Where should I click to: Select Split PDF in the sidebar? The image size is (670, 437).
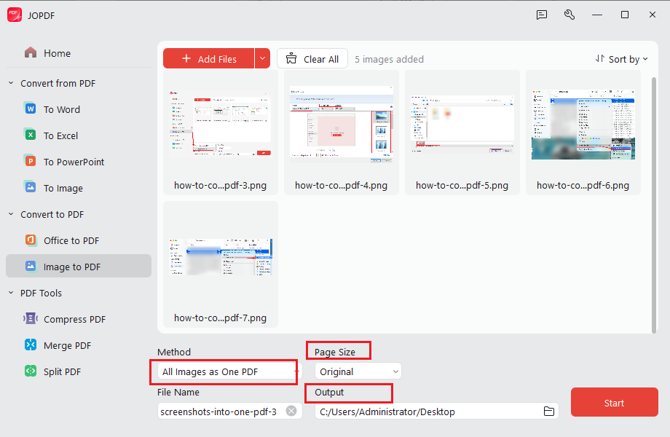[79, 371]
